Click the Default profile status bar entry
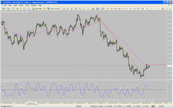The width and height of the screenshot is (173, 108). (79, 106)
